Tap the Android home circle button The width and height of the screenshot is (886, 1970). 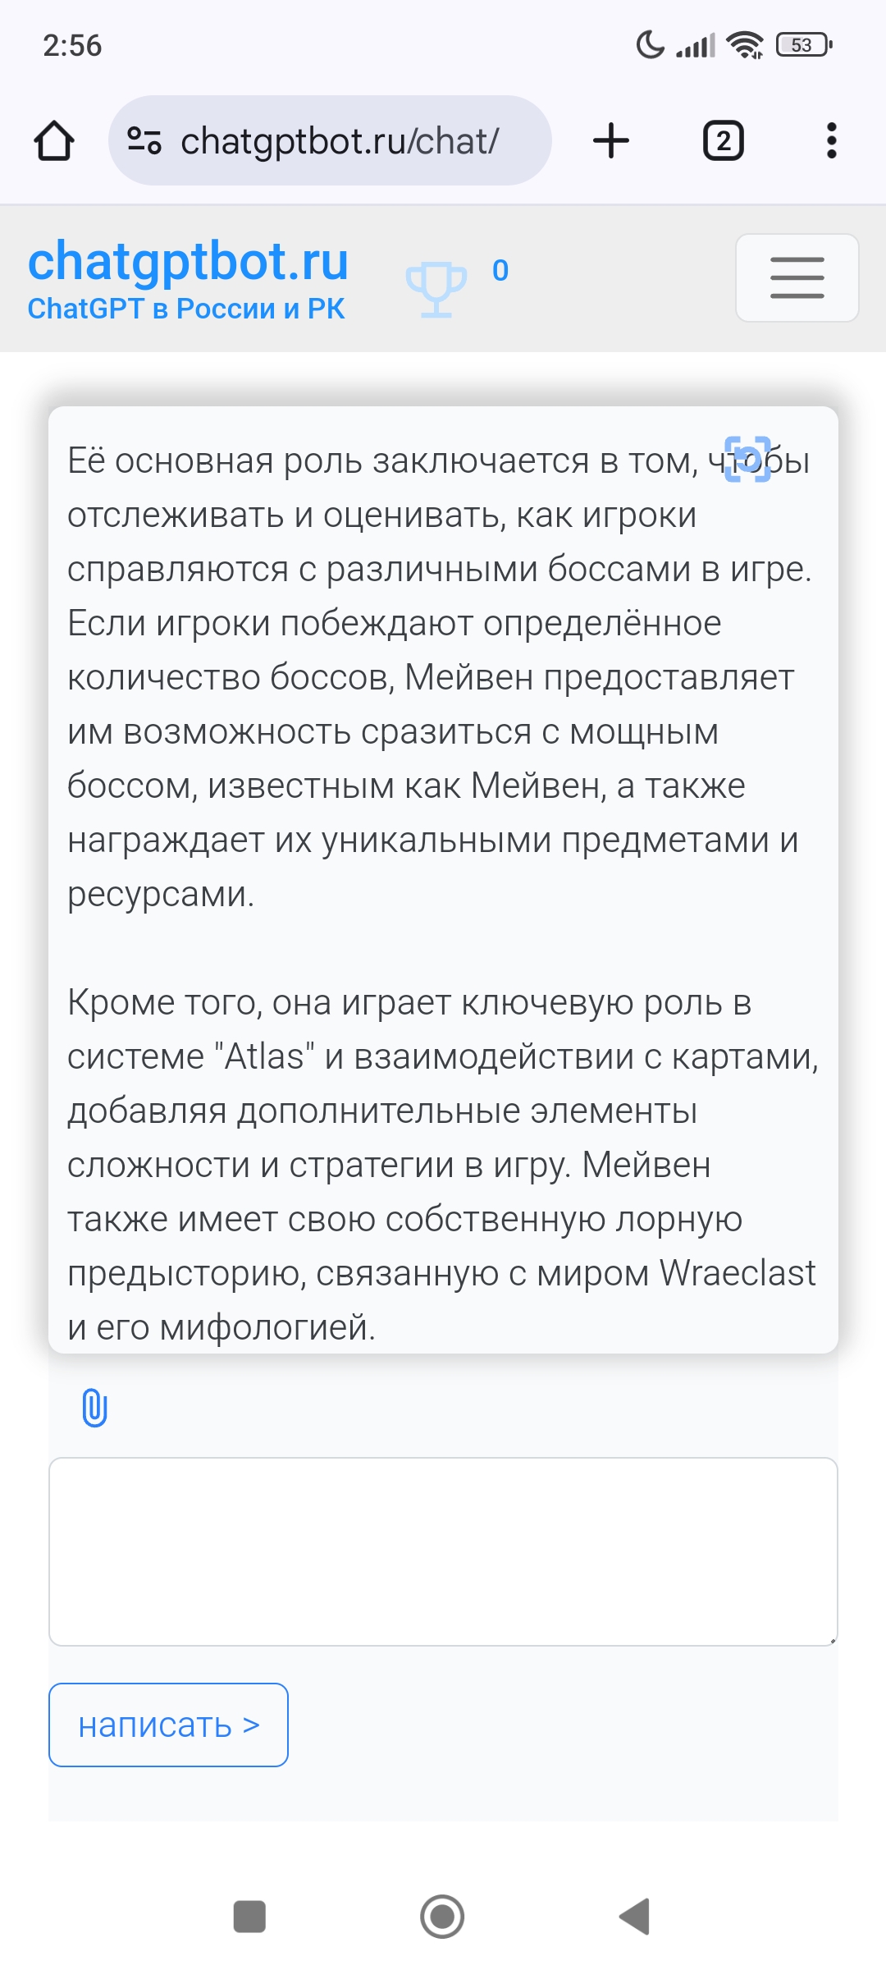[x=442, y=1917]
